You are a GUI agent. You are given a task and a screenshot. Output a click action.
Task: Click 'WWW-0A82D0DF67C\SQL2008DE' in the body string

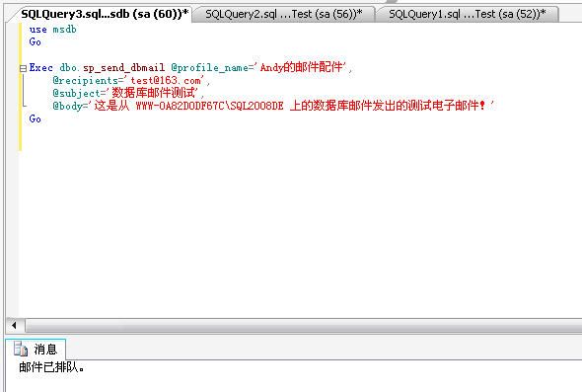tap(210, 106)
